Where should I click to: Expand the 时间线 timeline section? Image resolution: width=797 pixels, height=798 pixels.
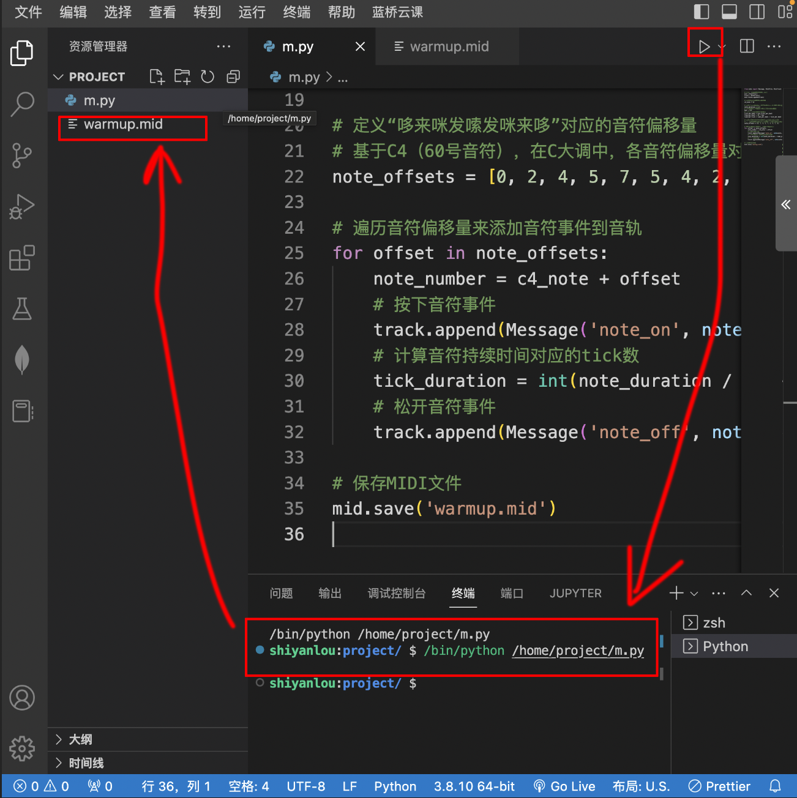pyautogui.click(x=86, y=763)
